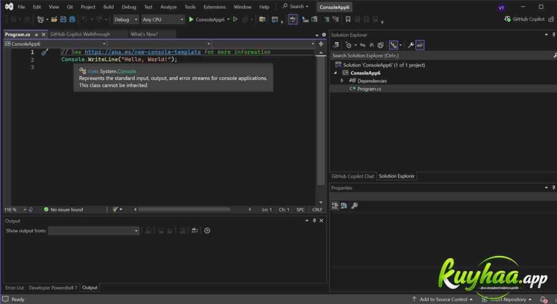The width and height of the screenshot is (557, 304).
Task: Click the toggle word wrap icon in Output
Action: tap(195, 230)
